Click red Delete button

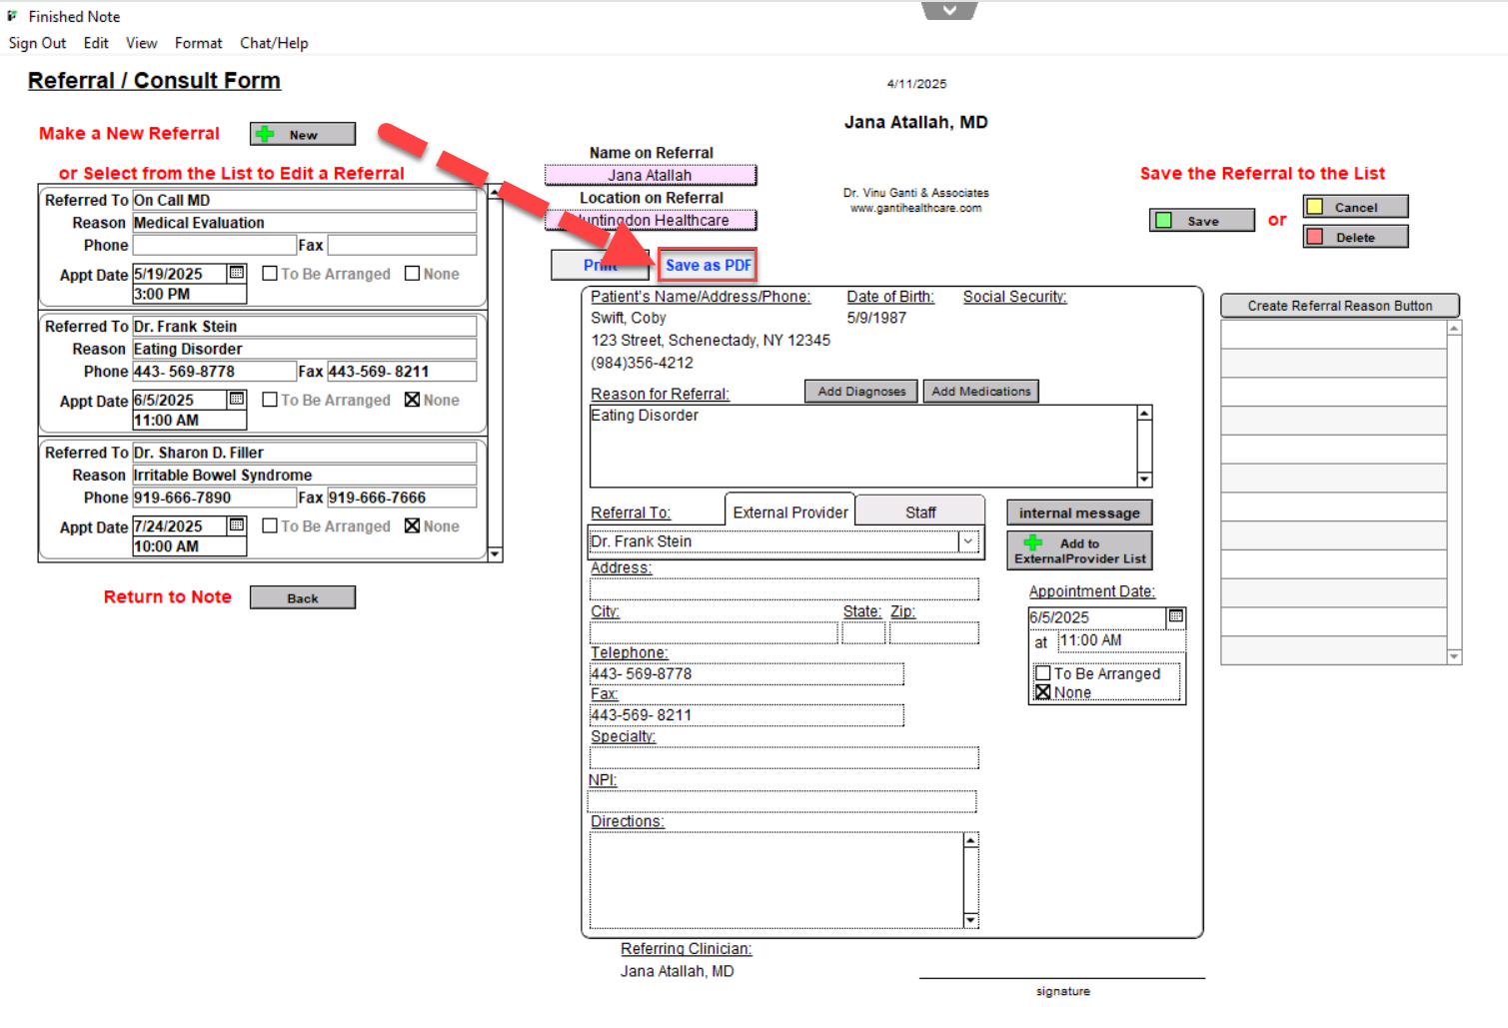tap(1355, 237)
